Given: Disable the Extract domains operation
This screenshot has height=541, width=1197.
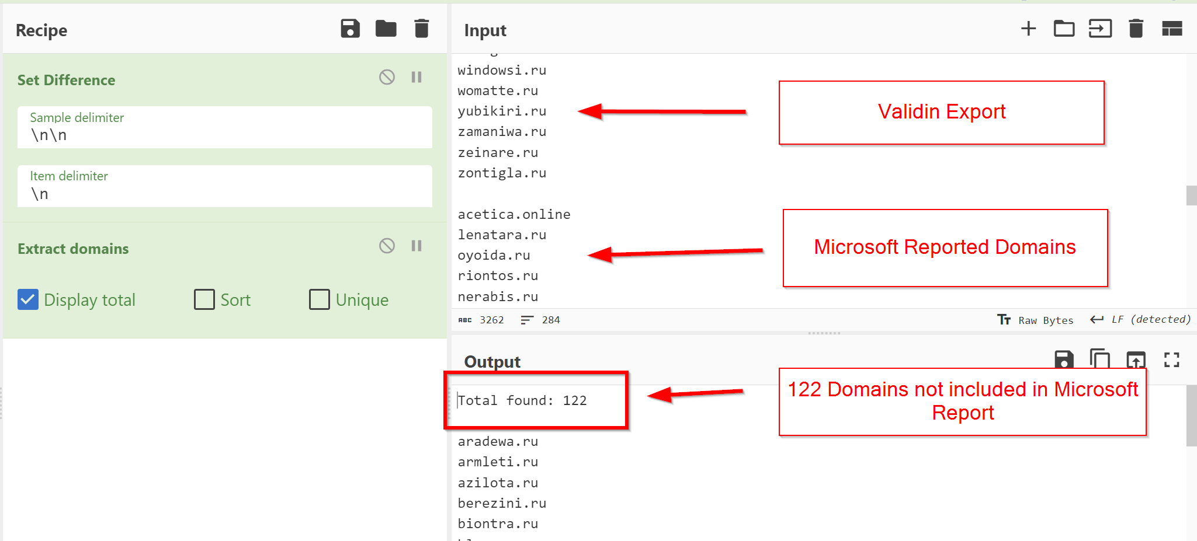Looking at the screenshot, I should coord(387,246).
